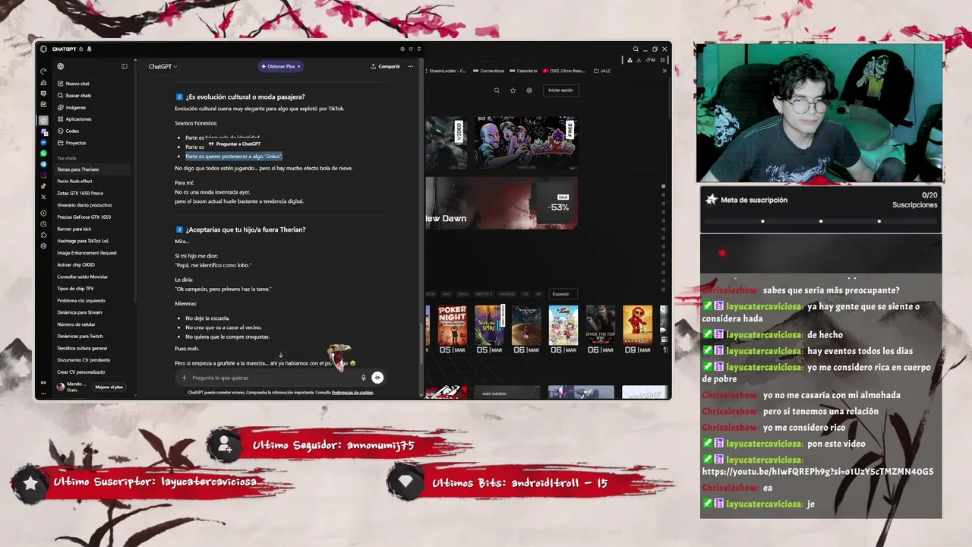Open chat Itinerario diario productivo

point(84,205)
